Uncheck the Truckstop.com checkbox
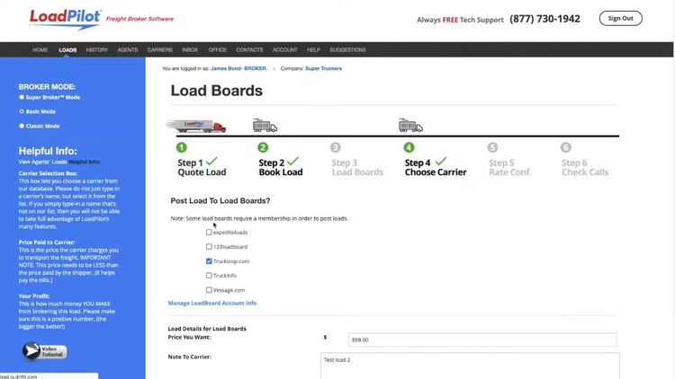Image resolution: width=675 pixels, height=379 pixels. point(209,260)
